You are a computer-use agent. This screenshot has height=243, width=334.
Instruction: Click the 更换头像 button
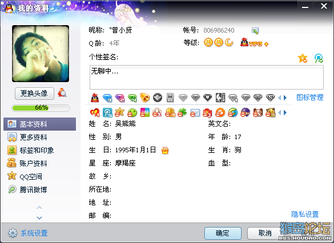pos(34,93)
